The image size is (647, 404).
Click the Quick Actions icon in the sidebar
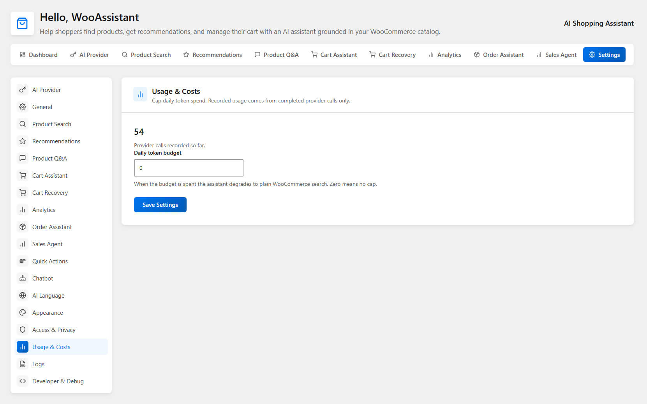pyautogui.click(x=23, y=261)
